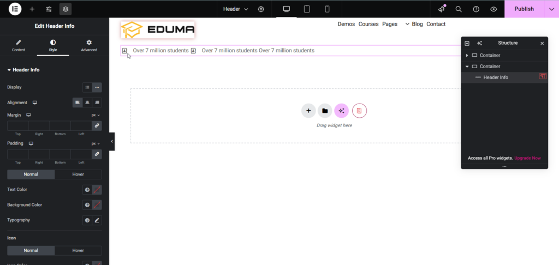The height and width of the screenshot is (265, 559).
Task: Select the Normal state for text
Action: [x=31, y=174]
